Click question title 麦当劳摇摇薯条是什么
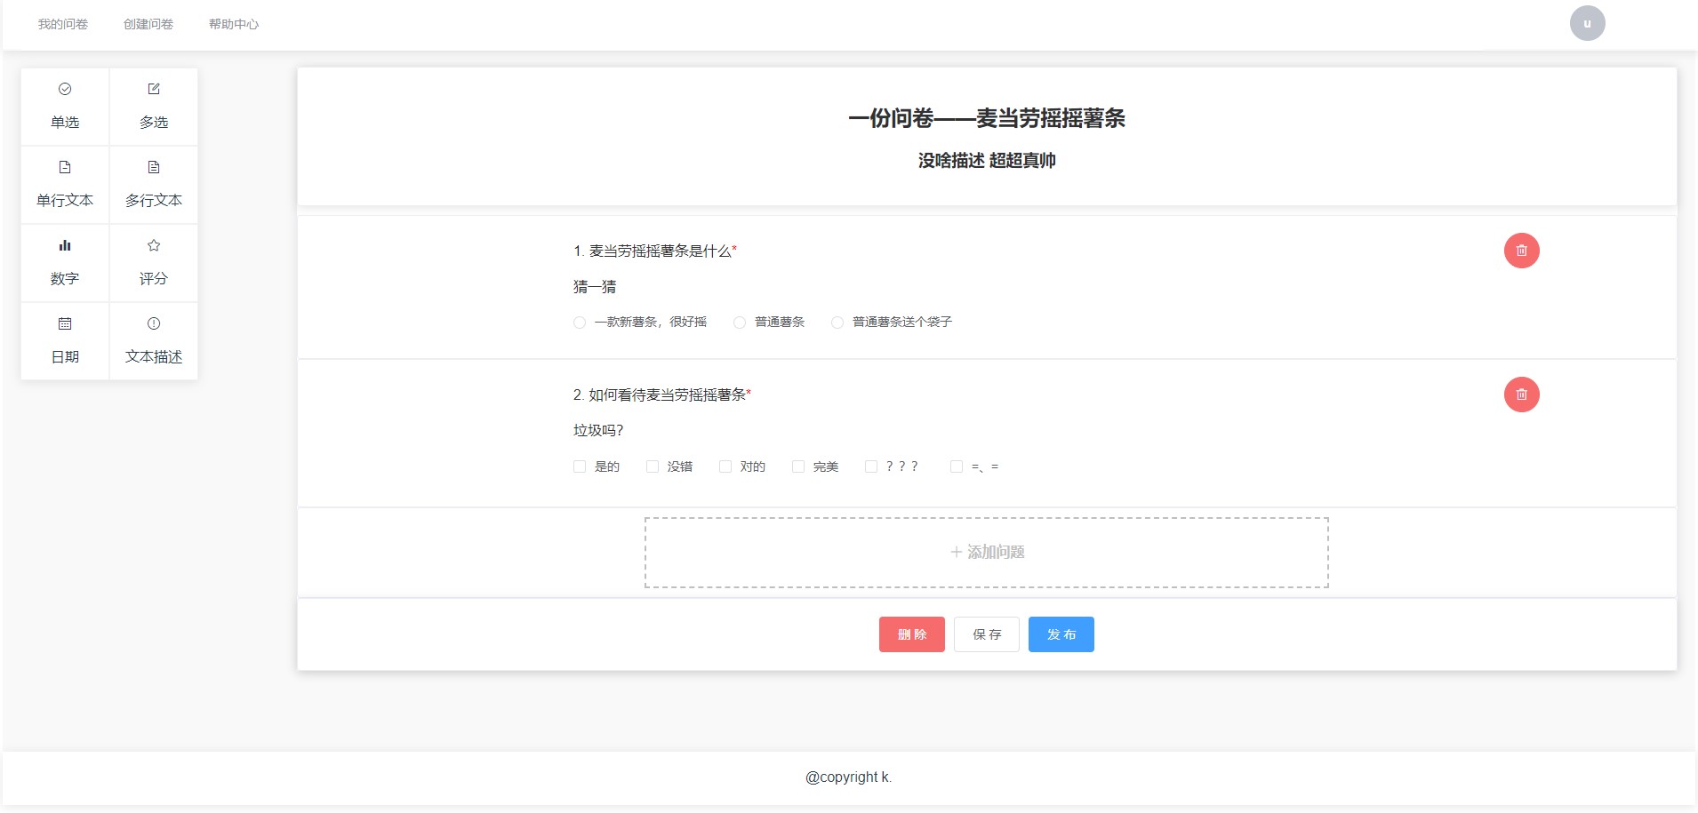1698x813 pixels. coord(661,251)
